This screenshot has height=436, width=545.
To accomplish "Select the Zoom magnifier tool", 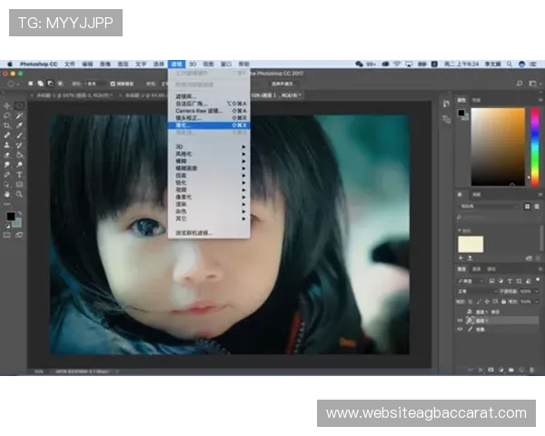I will (x=20, y=193).
